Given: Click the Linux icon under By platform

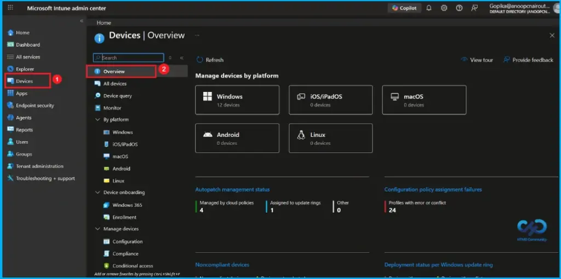Looking at the screenshot, I should pos(106,181).
